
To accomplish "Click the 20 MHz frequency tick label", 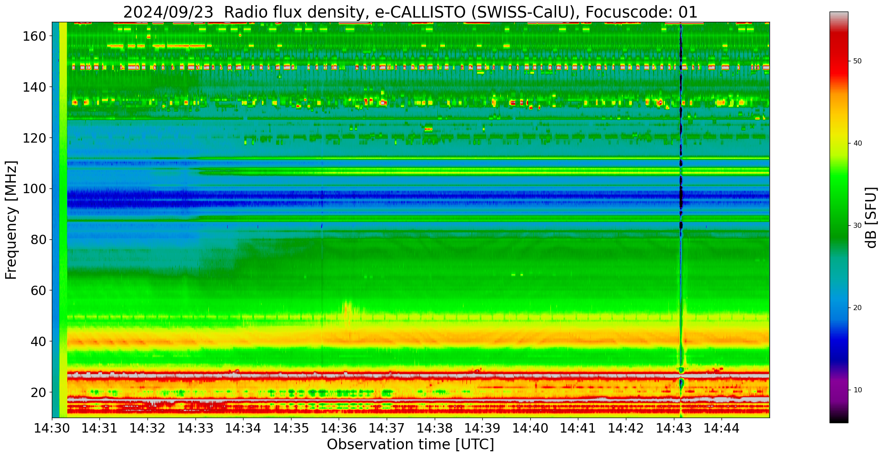I will [39, 392].
